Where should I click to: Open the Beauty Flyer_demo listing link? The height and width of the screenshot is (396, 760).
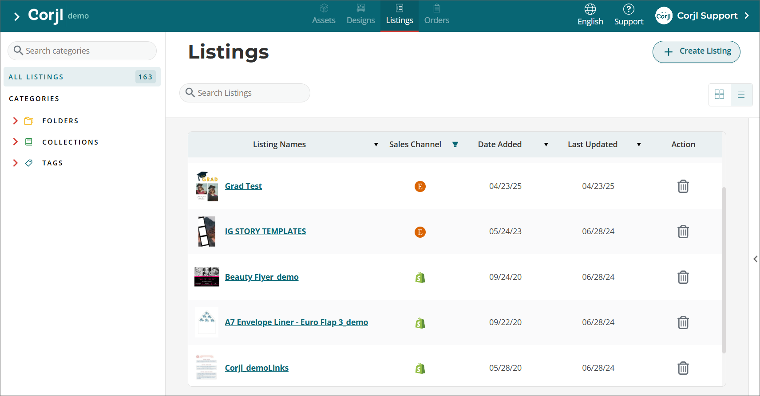261,277
